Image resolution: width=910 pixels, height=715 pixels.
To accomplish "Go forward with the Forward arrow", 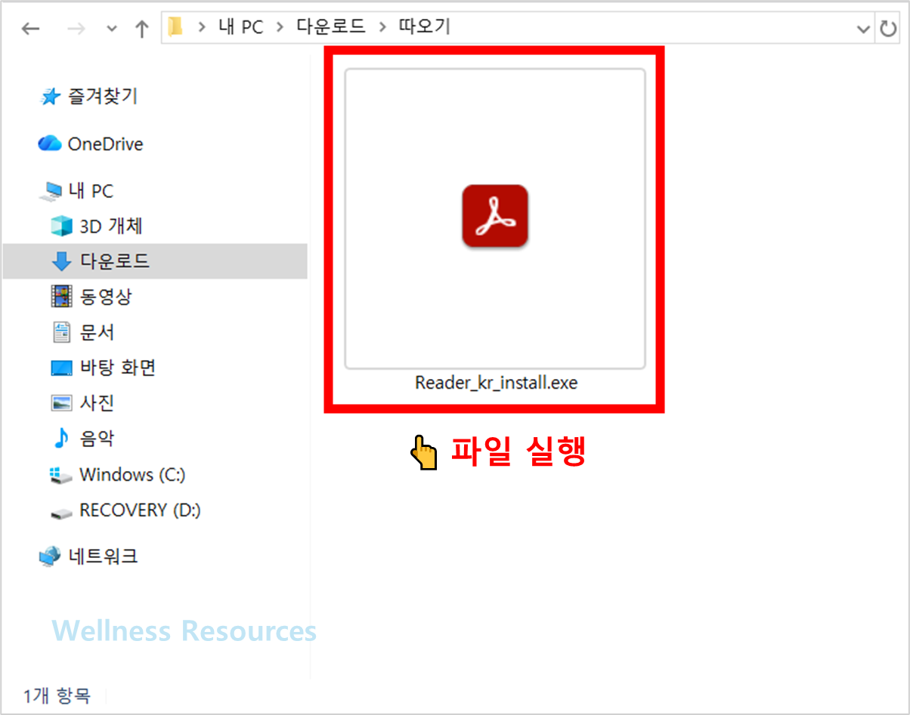I will [76, 29].
